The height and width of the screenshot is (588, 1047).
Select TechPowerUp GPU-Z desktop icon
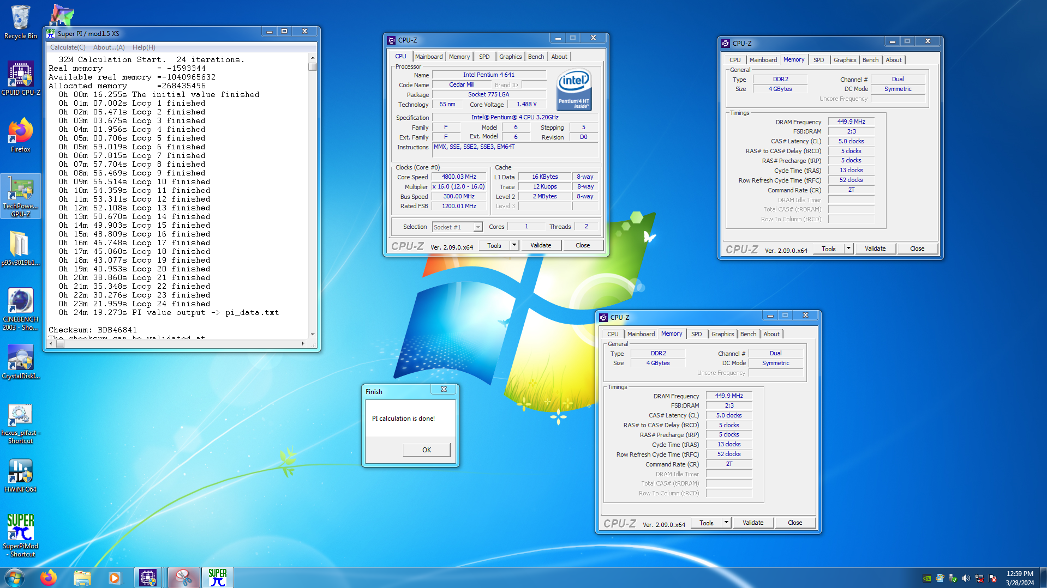[20, 196]
